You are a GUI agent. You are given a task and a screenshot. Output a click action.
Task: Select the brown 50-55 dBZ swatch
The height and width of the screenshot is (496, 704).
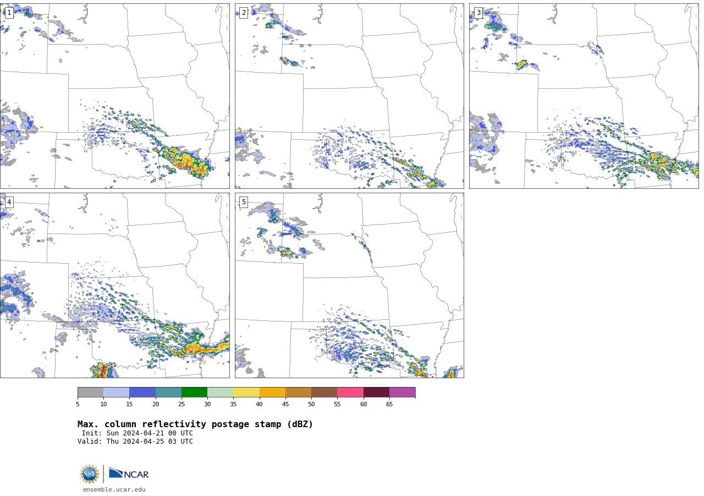324,393
